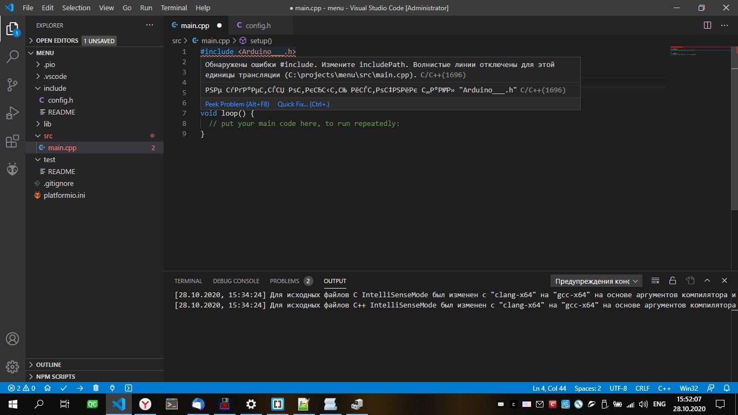Click PlatformIO Home icon in status bar
Screen dimensions: 738x415
tap(48, 388)
